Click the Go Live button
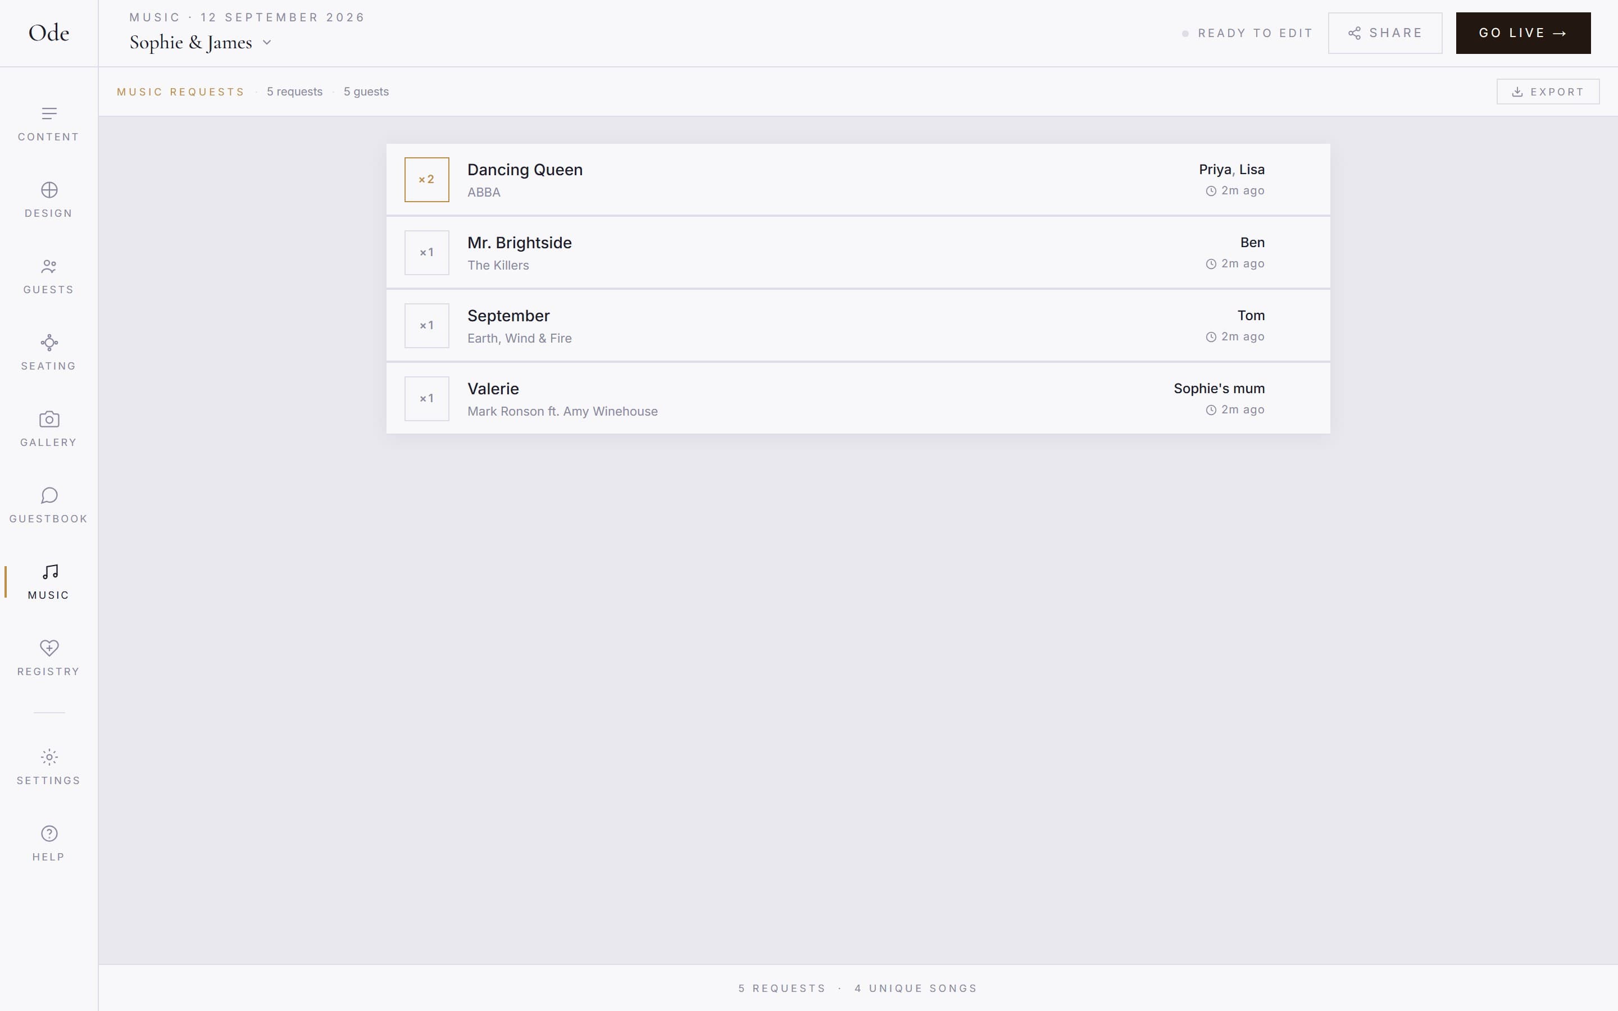This screenshot has width=1618, height=1011. 1523,33
